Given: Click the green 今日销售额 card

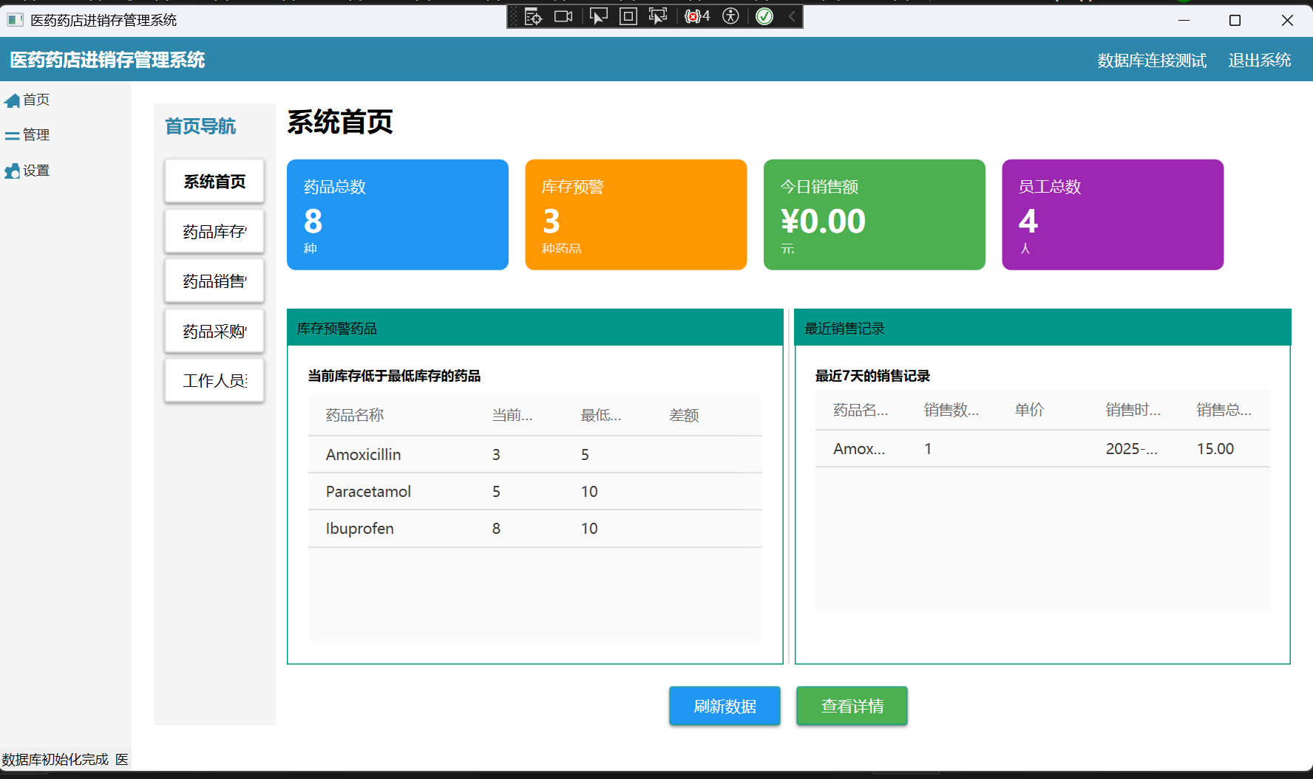Looking at the screenshot, I should pos(875,215).
